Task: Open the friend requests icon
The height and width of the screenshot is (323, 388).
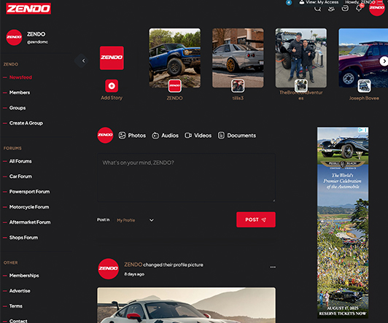Action: tap(331, 9)
